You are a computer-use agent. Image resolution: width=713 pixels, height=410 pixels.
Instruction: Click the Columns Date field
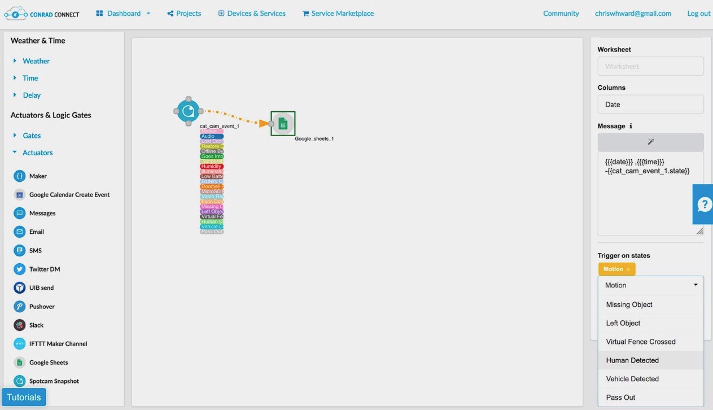650,104
